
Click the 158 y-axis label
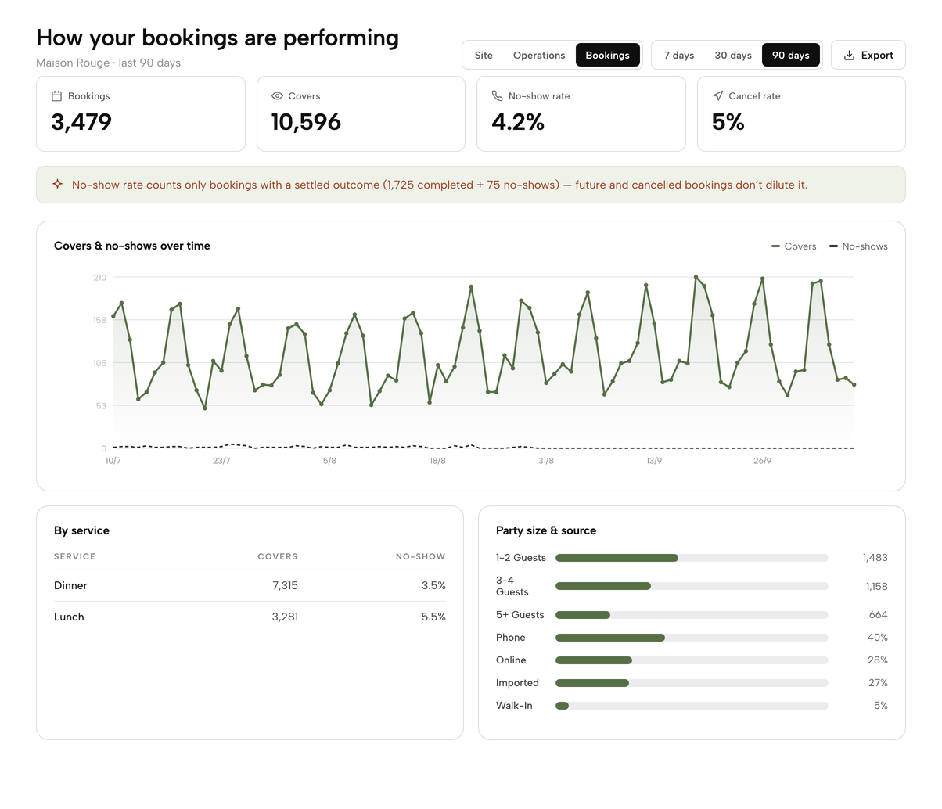click(x=99, y=321)
